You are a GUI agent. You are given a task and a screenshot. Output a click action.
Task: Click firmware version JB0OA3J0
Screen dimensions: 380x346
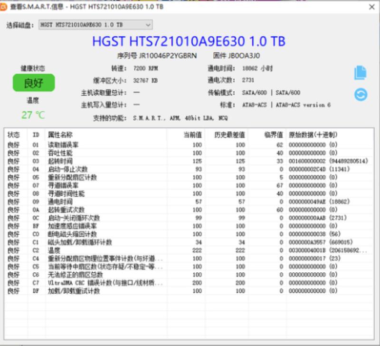[244, 56]
